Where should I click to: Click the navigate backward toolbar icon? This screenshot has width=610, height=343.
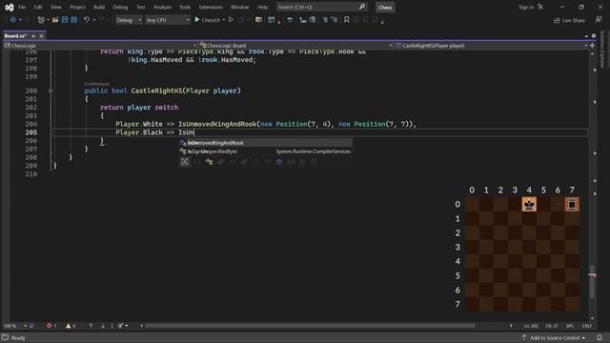(x=12, y=20)
